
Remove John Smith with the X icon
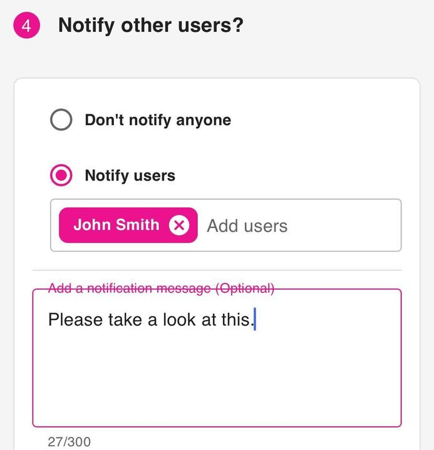tap(178, 225)
